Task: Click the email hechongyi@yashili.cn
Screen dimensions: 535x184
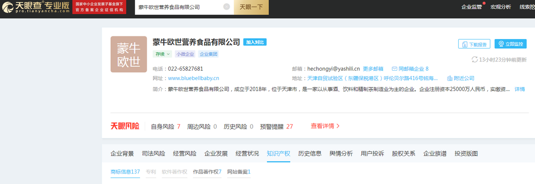Action: click(333, 69)
